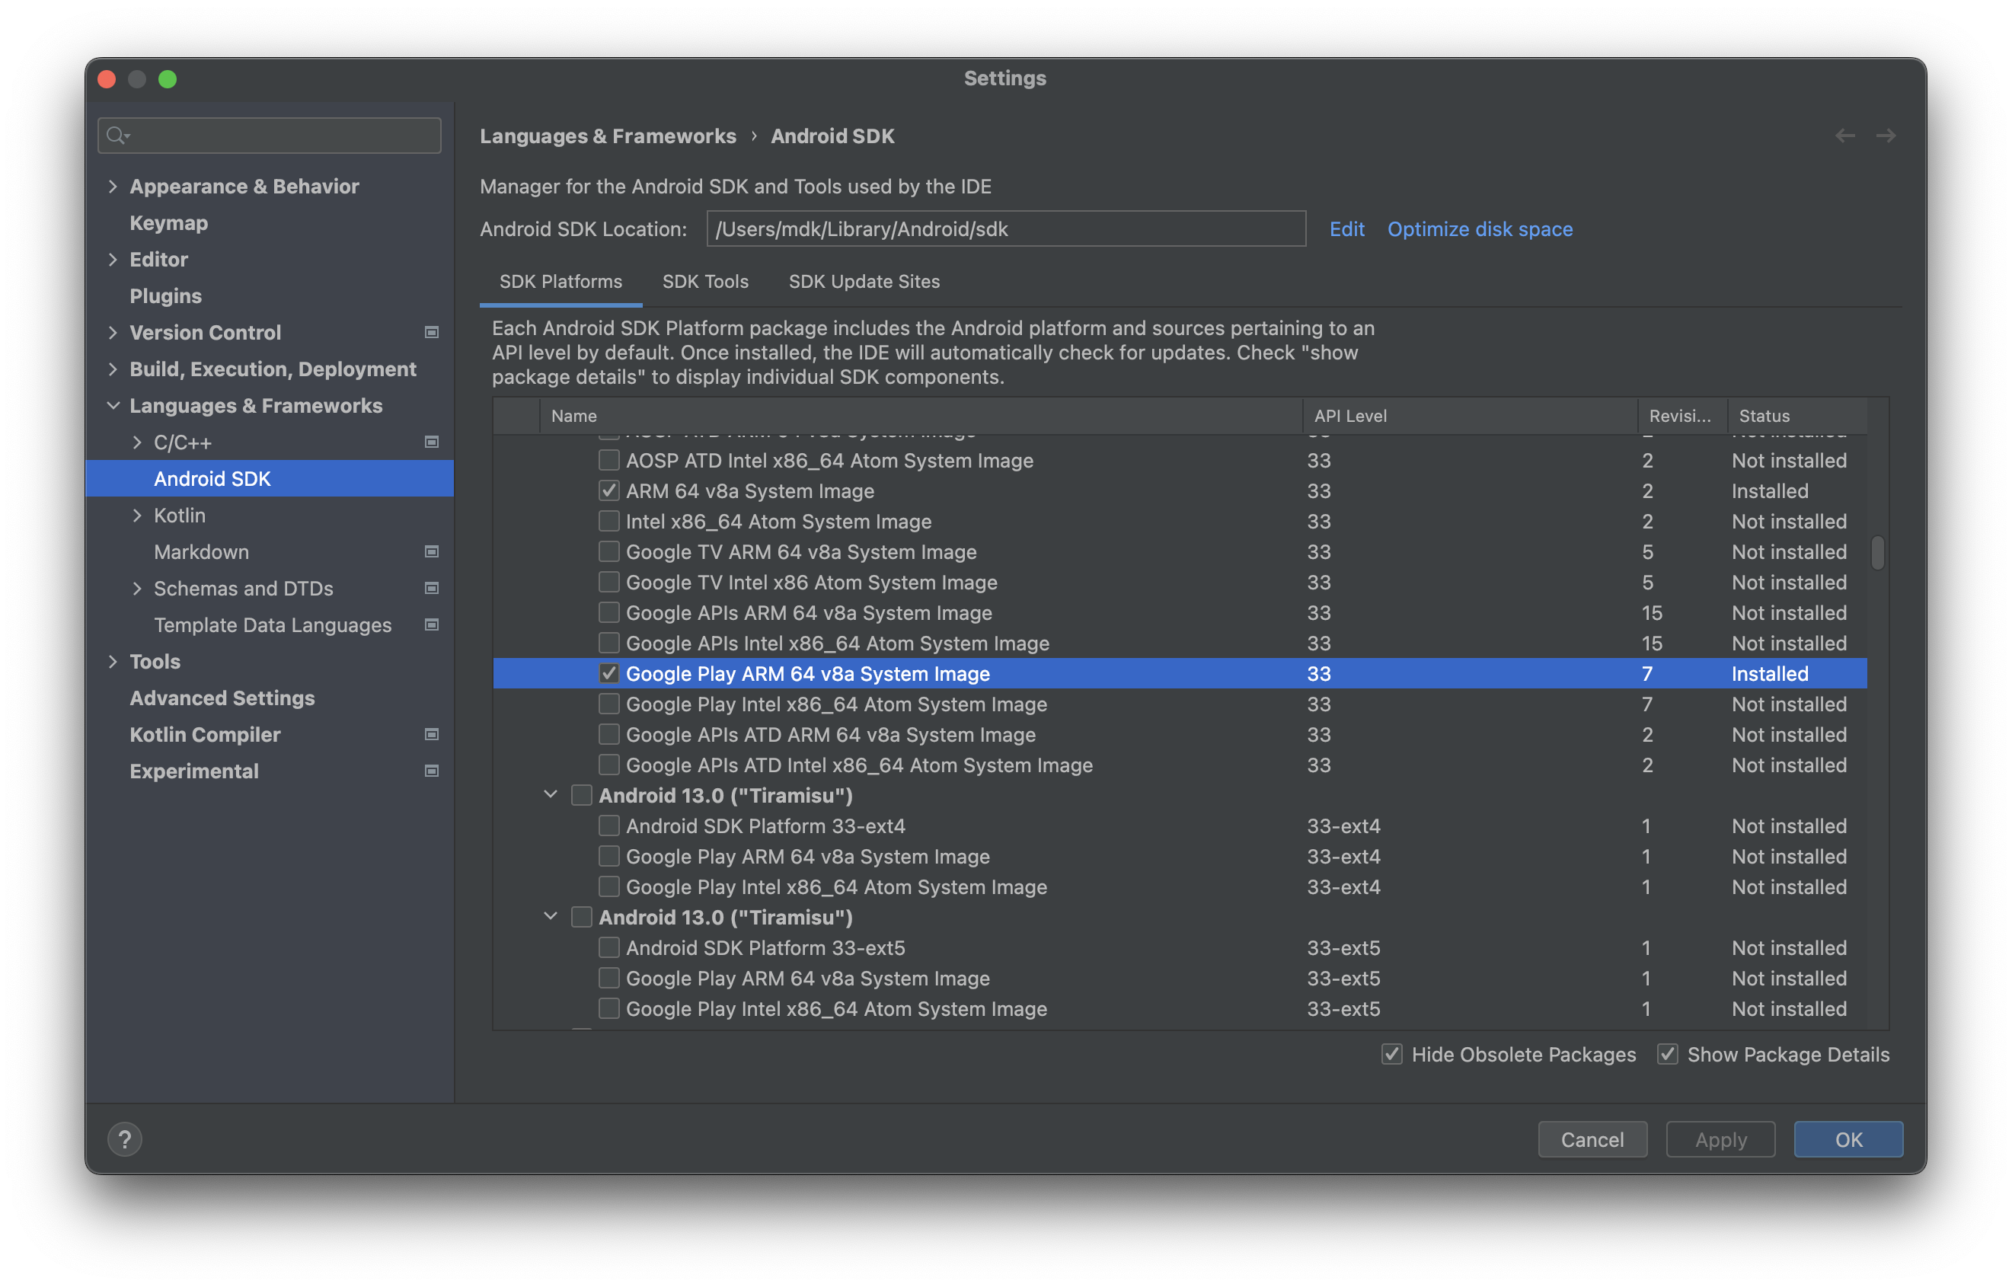The image size is (2012, 1287).
Task: Click the project-settings icon beside Template Data Languages
Action: [431, 624]
